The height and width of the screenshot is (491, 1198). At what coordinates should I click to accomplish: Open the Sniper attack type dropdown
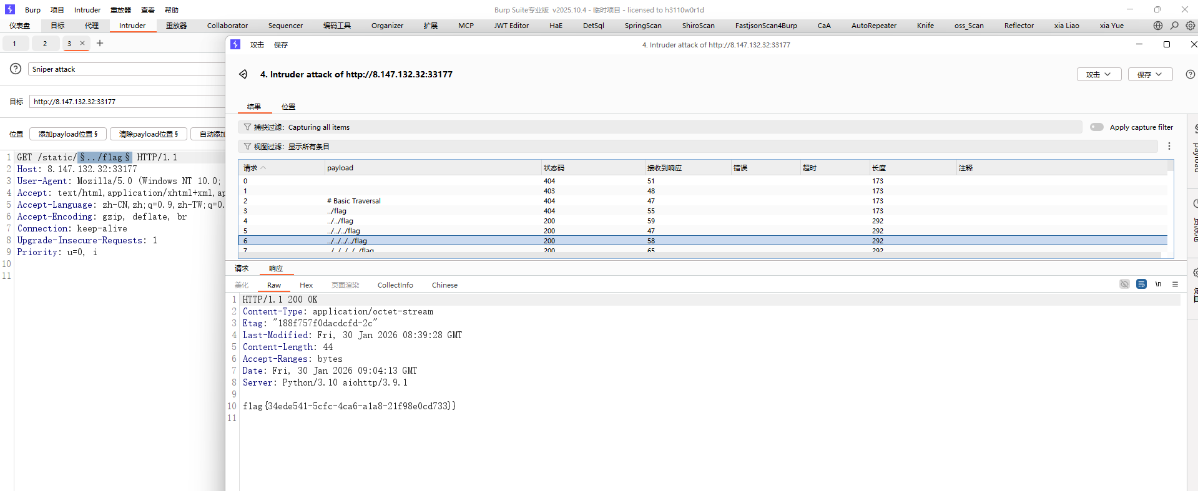pos(126,69)
